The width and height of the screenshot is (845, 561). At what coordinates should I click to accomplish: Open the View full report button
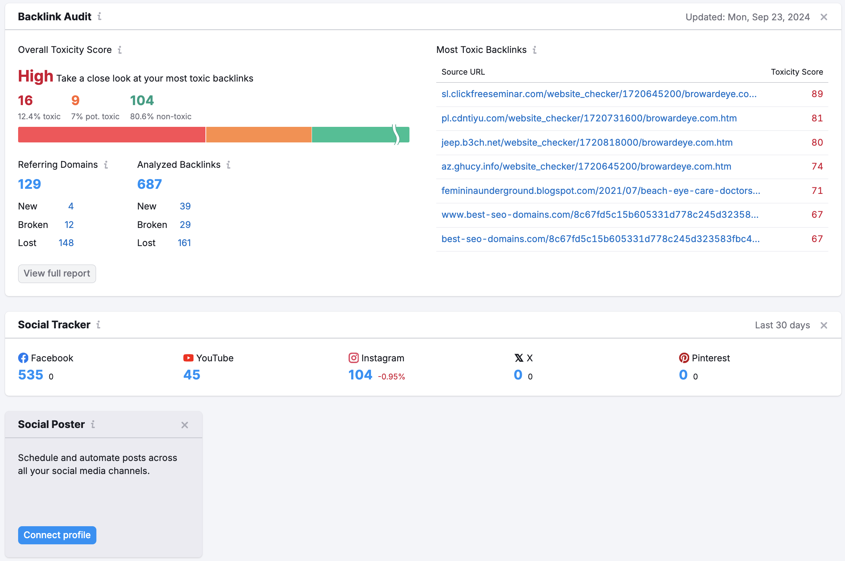[57, 274]
